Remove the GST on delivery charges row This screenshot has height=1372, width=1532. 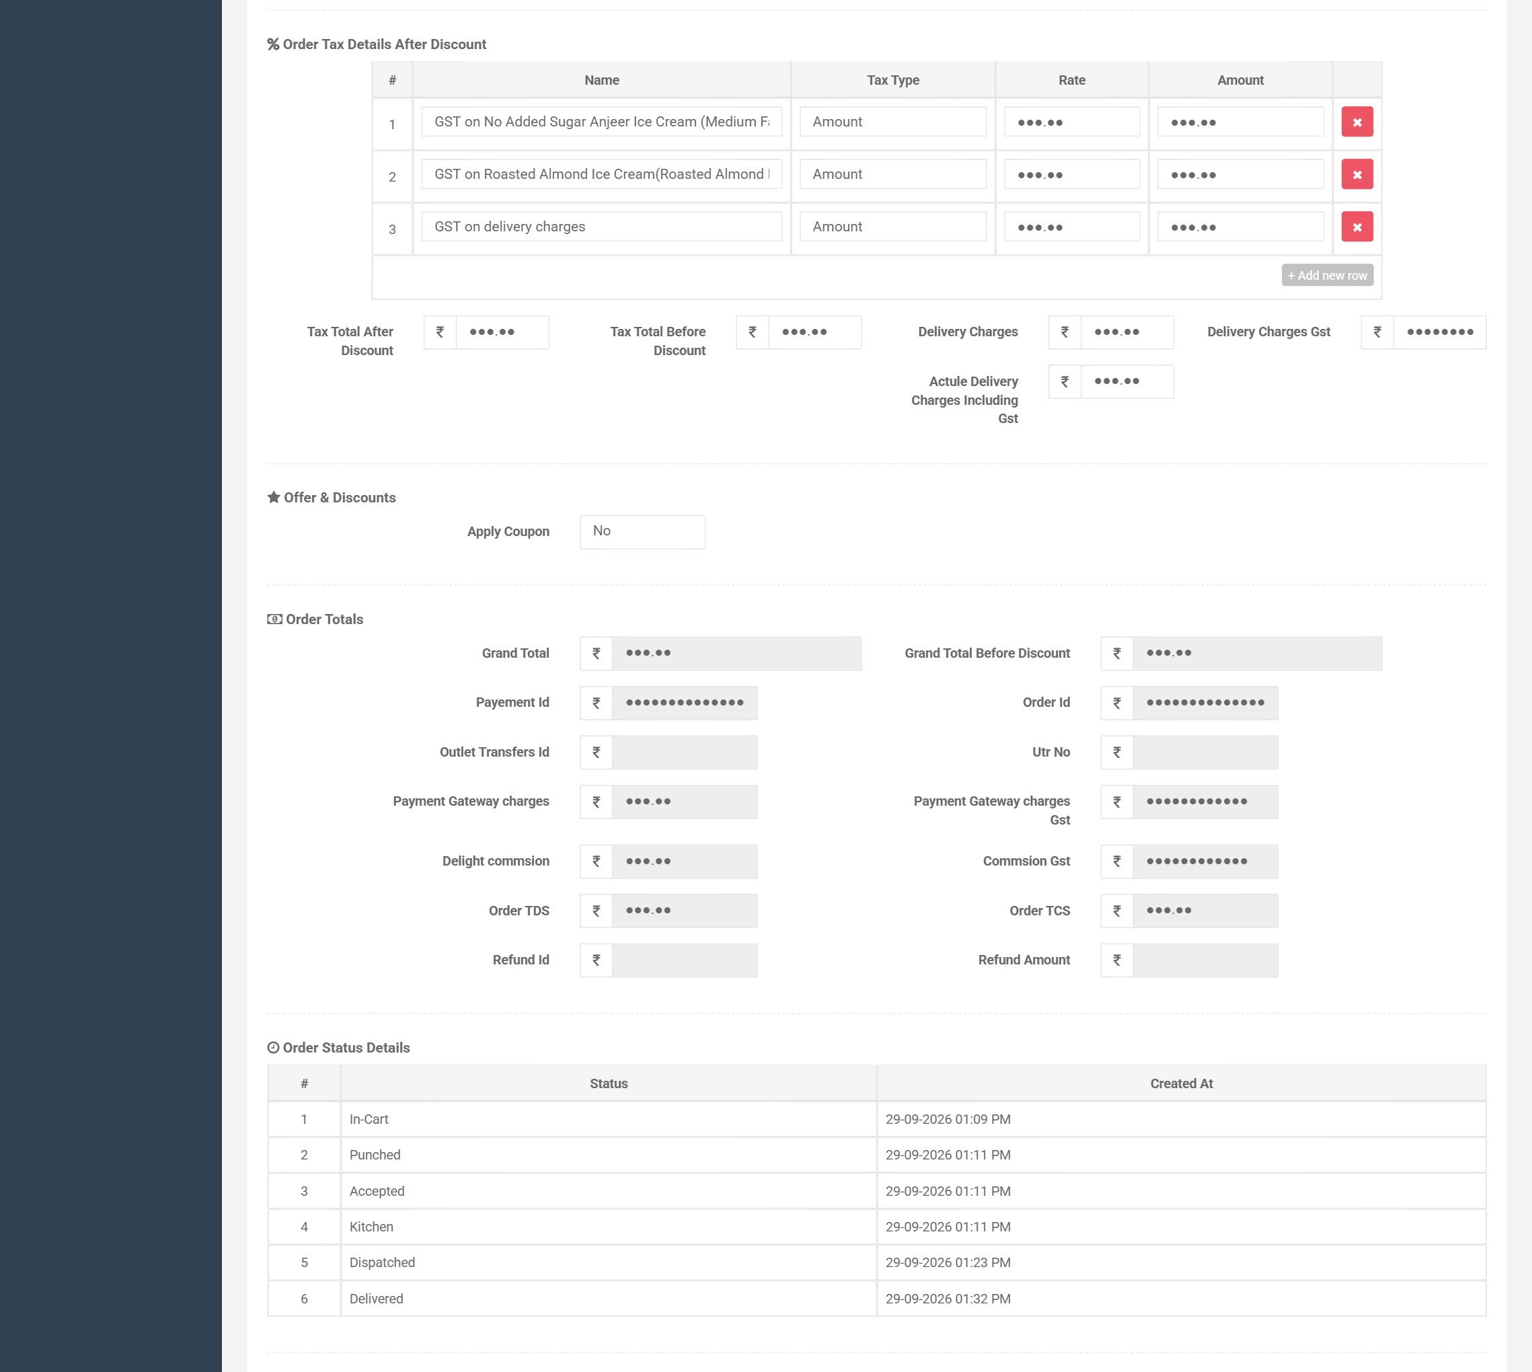tap(1356, 227)
